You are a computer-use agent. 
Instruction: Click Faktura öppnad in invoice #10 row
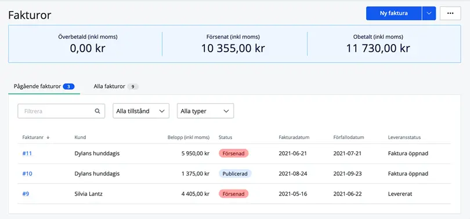tap(408, 174)
